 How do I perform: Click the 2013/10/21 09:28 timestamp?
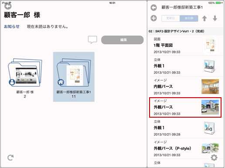click(167, 135)
